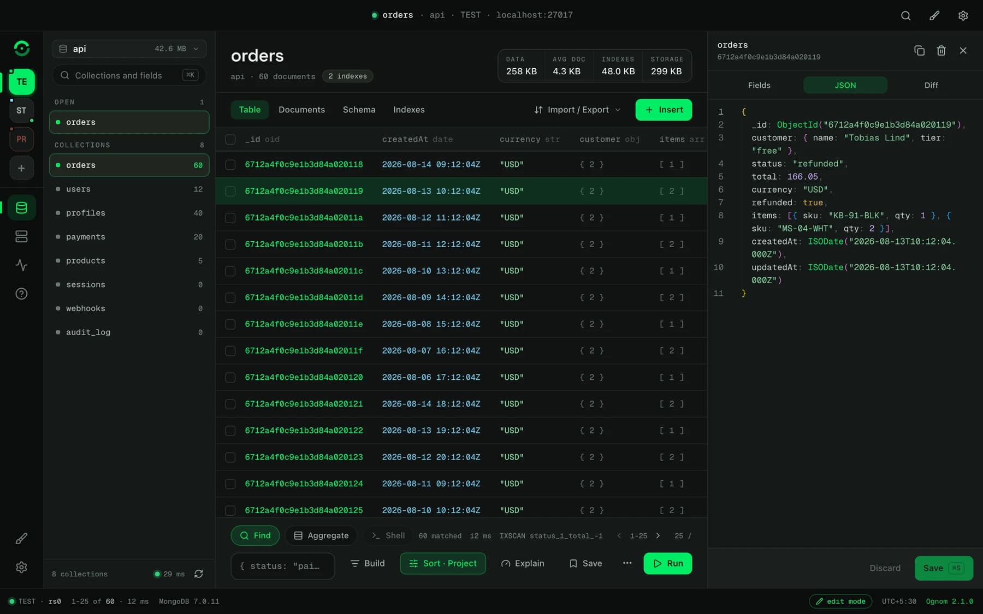The height and width of the screenshot is (614, 983).
Task: Refresh collections list icon
Action: click(x=199, y=574)
